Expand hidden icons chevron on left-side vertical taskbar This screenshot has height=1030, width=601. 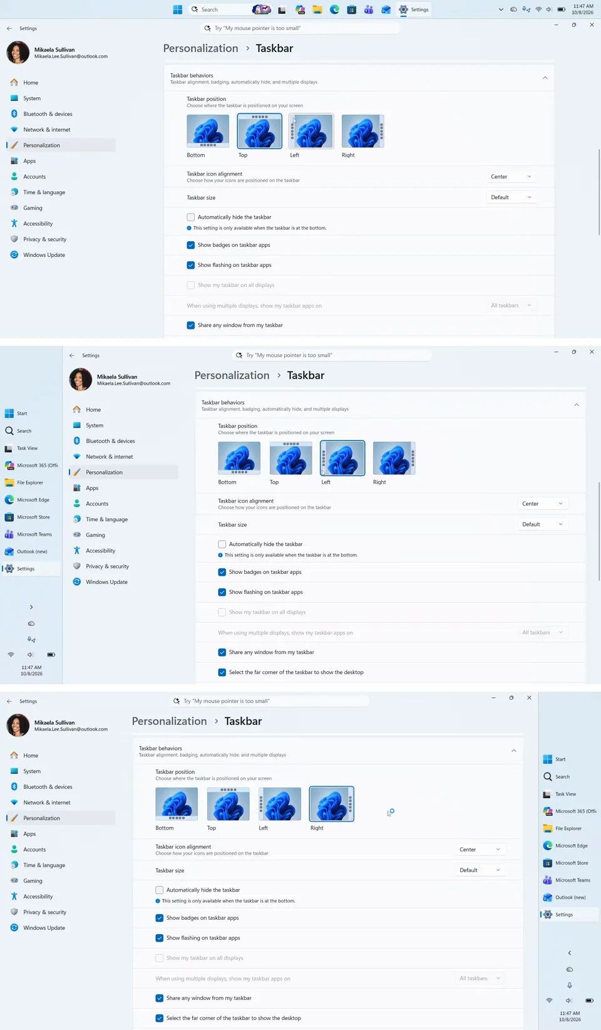(31, 607)
